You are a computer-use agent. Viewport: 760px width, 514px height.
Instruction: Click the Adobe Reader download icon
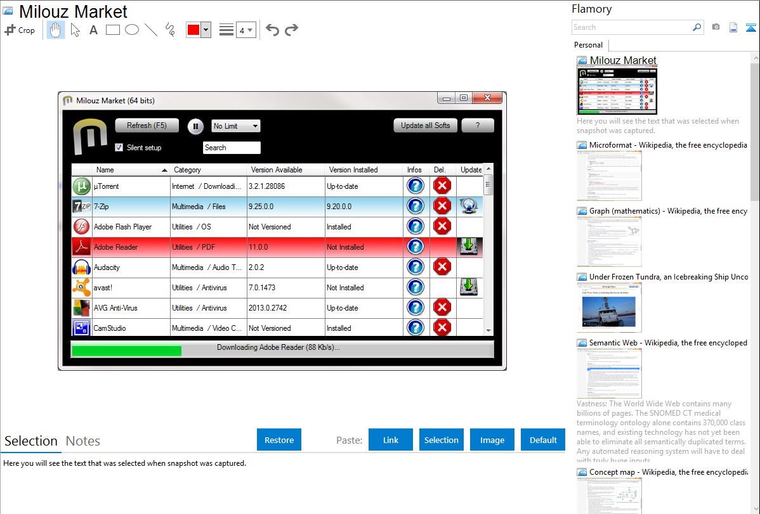(469, 247)
